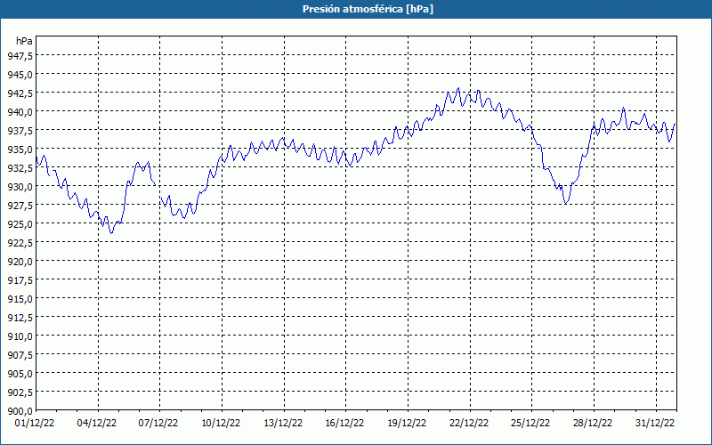Select the 917,5 y-axis label
This screenshot has width=712, height=445.
click(x=20, y=279)
